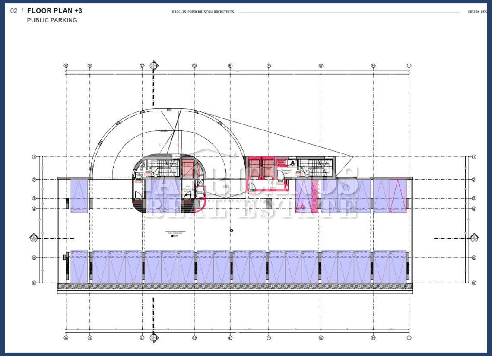This screenshot has width=492, height=356.
Task: Click grid marker A at top
Action: [x=66, y=66]
